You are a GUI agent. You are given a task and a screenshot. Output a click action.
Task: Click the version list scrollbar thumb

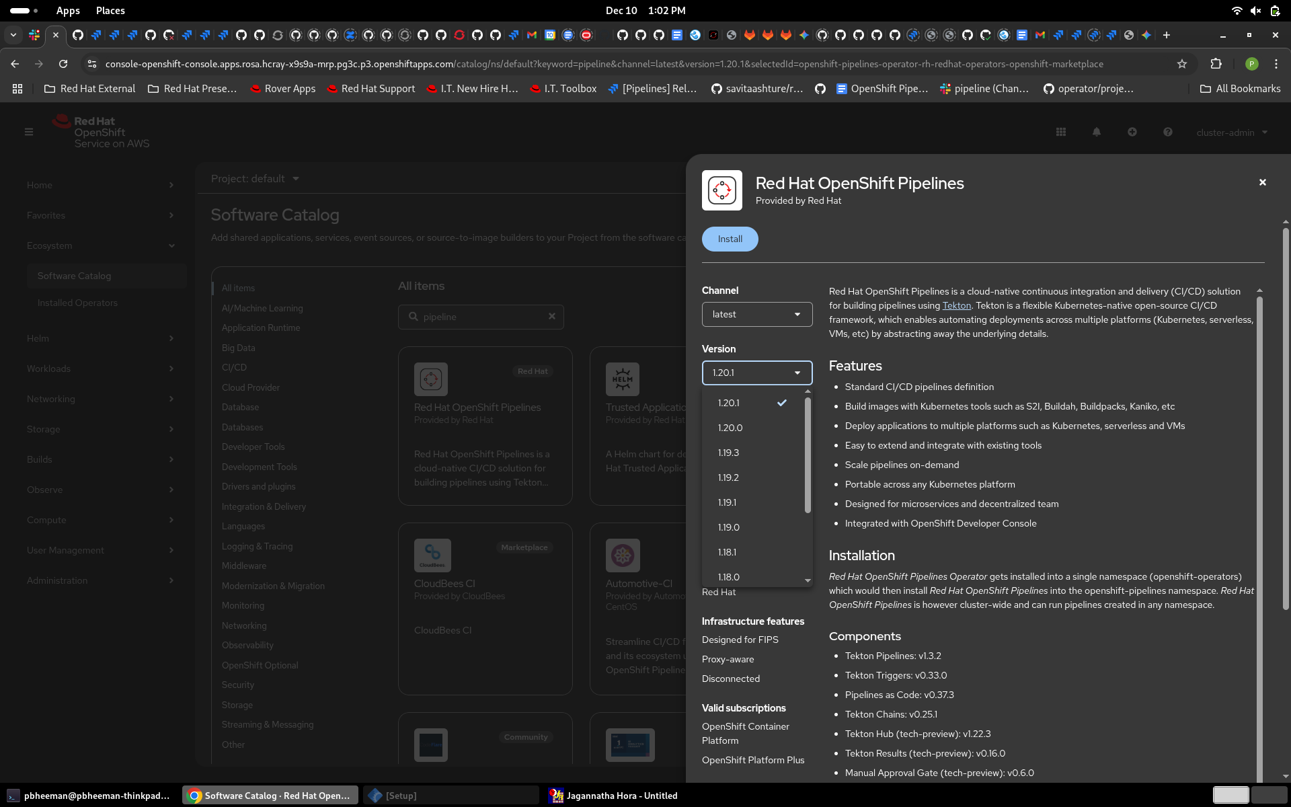808,454
